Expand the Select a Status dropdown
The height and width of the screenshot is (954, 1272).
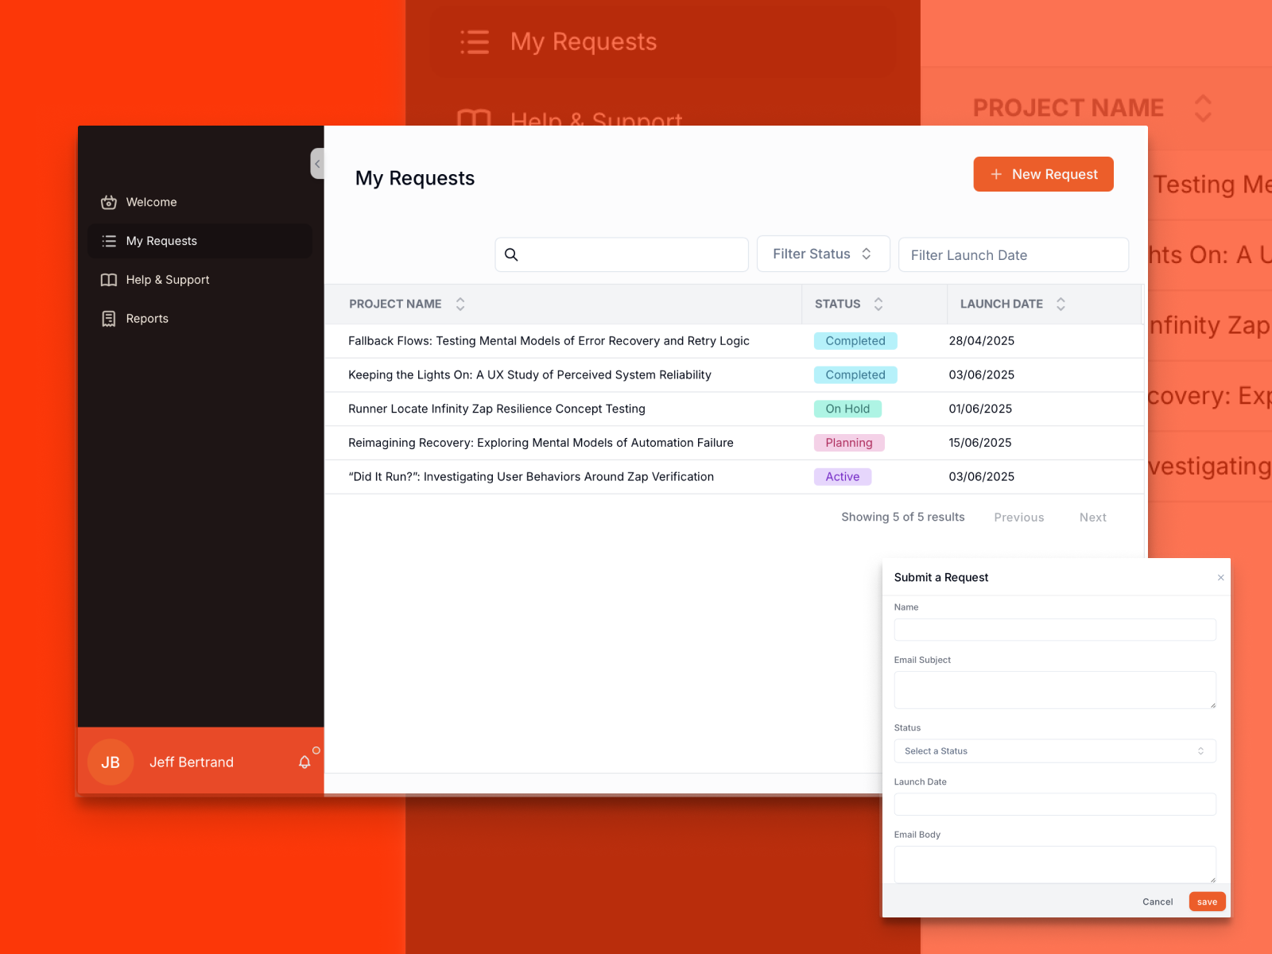tap(1054, 751)
